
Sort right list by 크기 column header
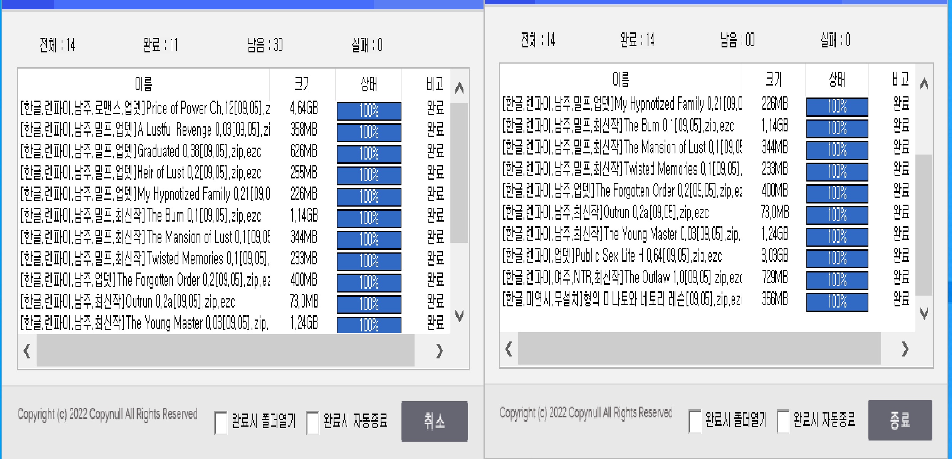click(773, 79)
